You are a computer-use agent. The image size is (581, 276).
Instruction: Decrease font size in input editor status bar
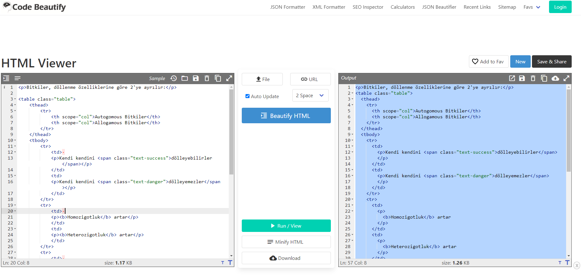point(223,263)
